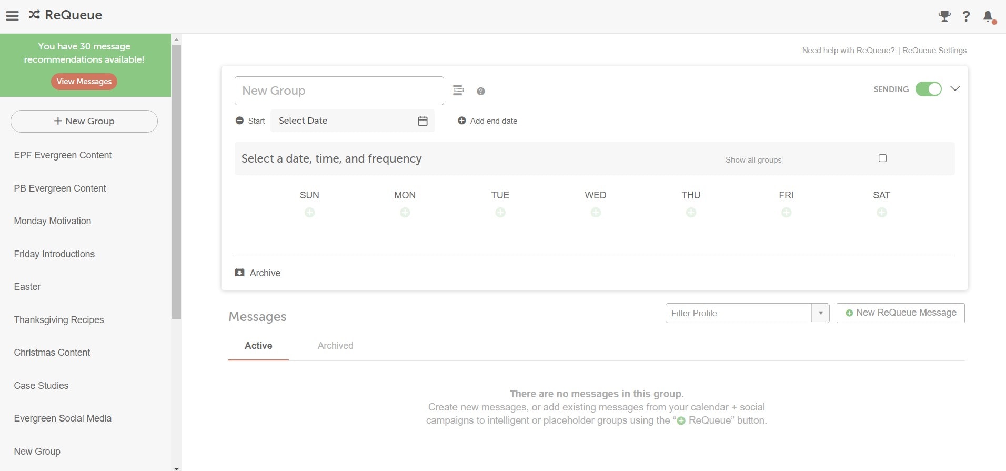Click the Messages heading
This screenshot has width=1006, height=471.
(x=257, y=317)
